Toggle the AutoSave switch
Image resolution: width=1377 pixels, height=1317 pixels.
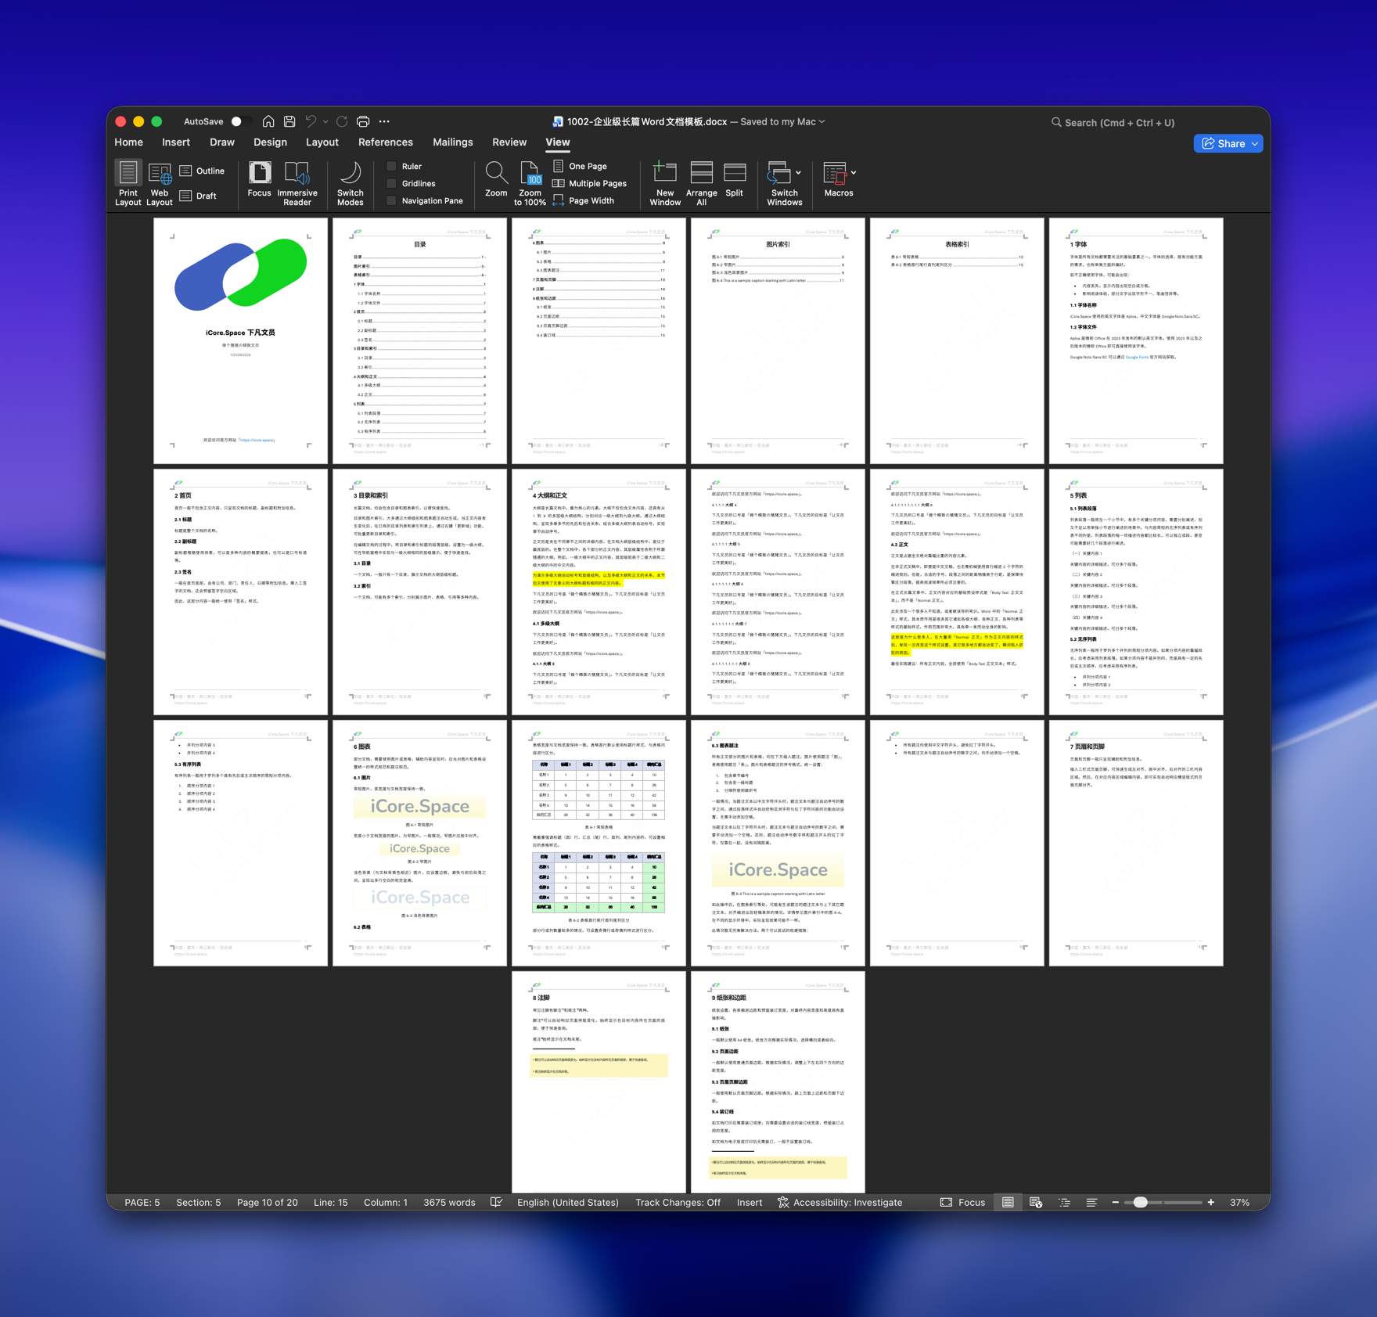(x=240, y=121)
